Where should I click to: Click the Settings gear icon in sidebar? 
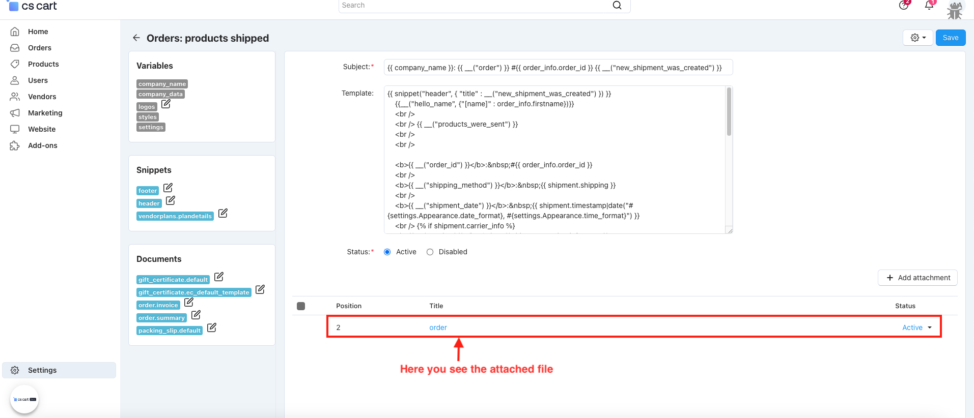(15, 370)
